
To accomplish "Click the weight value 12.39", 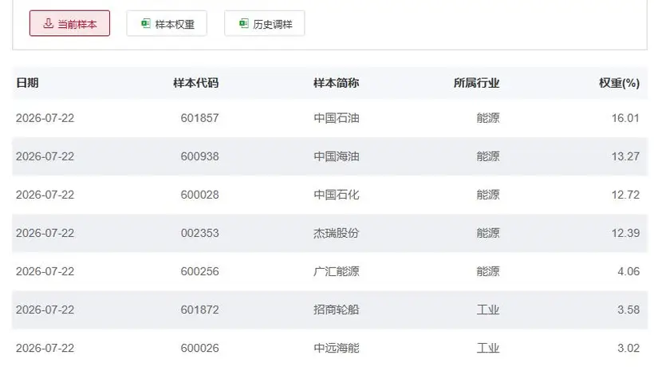I will coord(625,233).
